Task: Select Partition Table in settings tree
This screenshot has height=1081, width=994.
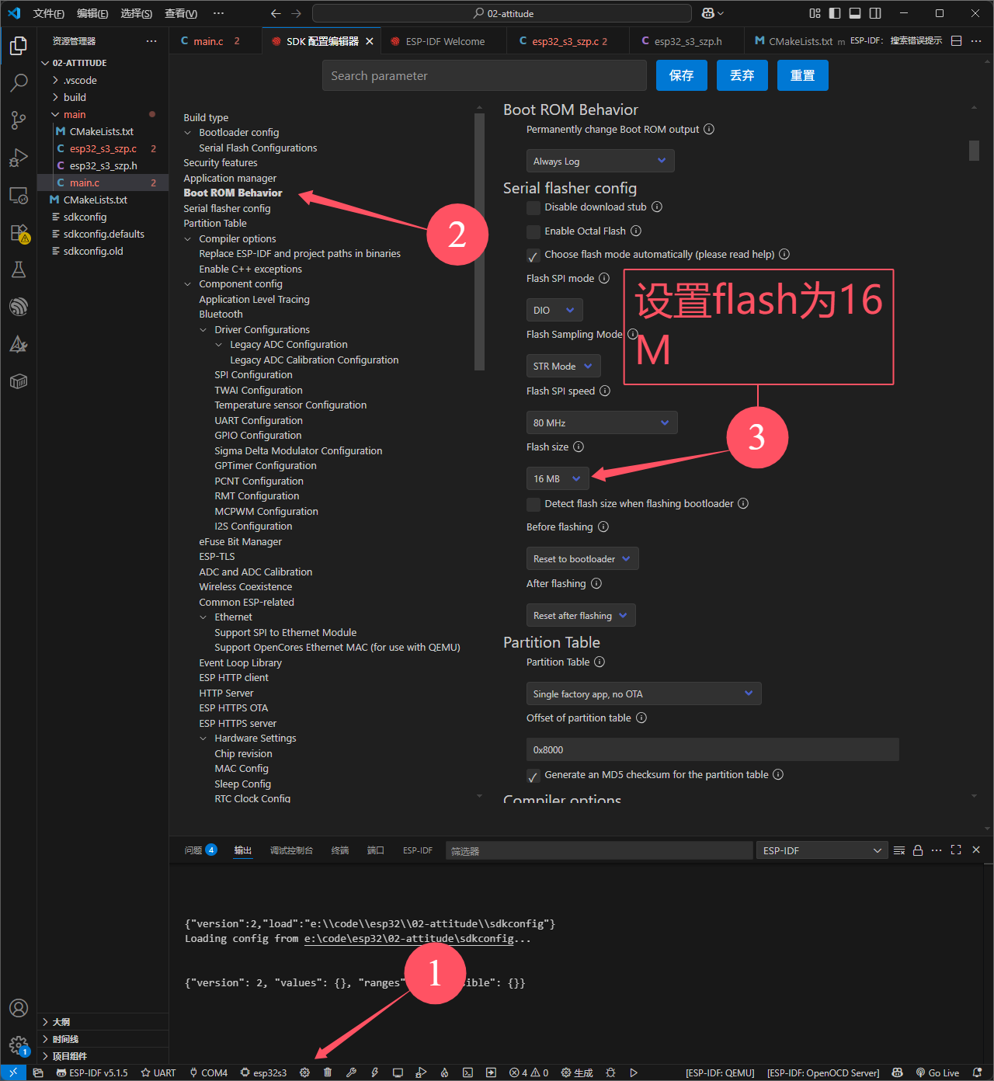Action: tap(215, 224)
